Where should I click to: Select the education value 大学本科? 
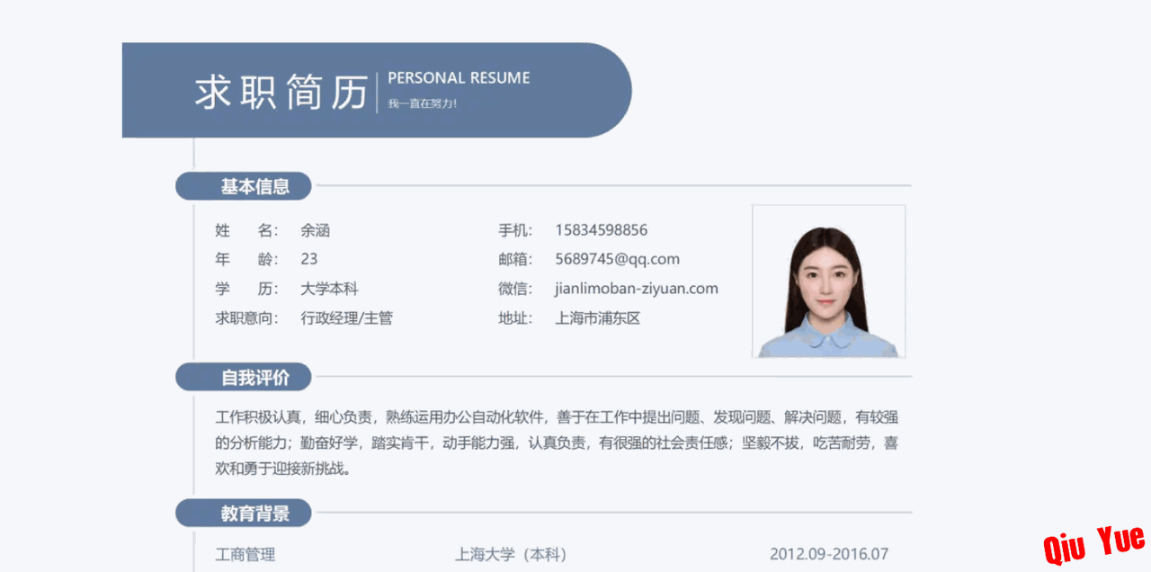(x=329, y=289)
